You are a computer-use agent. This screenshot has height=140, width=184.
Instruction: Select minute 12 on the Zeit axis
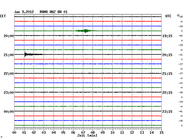132,133
